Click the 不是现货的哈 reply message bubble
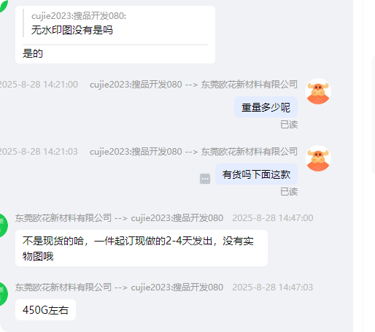375x332 pixels. click(x=142, y=248)
